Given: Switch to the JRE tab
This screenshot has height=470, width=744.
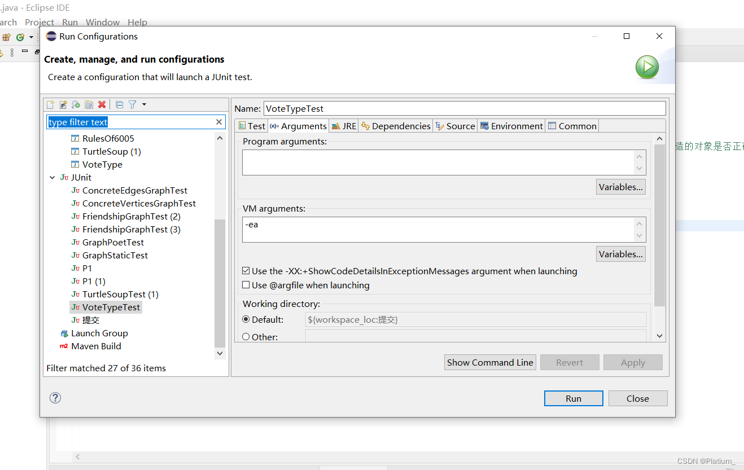Looking at the screenshot, I should [x=343, y=125].
